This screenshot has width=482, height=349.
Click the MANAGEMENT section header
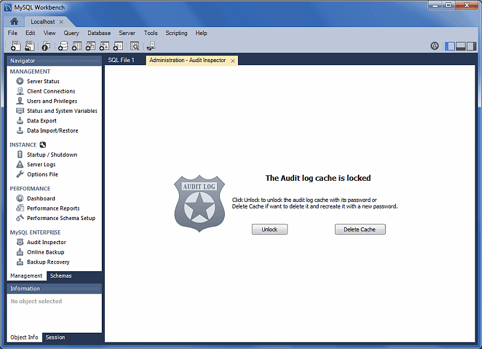pos(30,72)
